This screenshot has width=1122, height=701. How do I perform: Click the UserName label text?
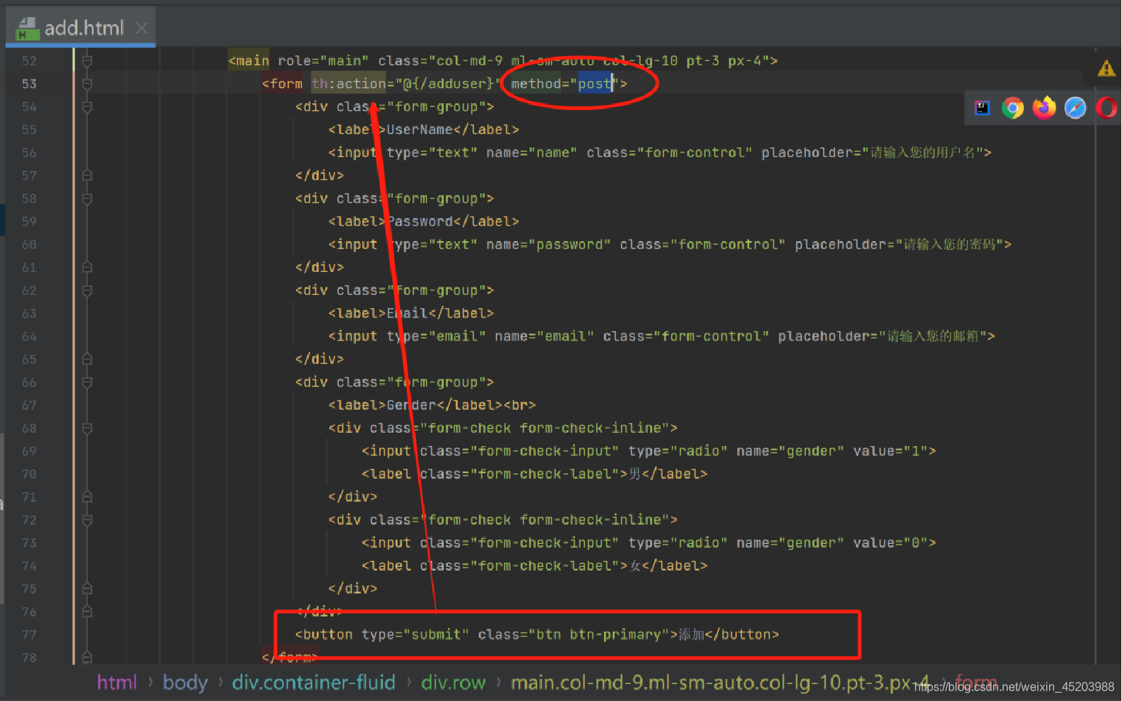420,130
